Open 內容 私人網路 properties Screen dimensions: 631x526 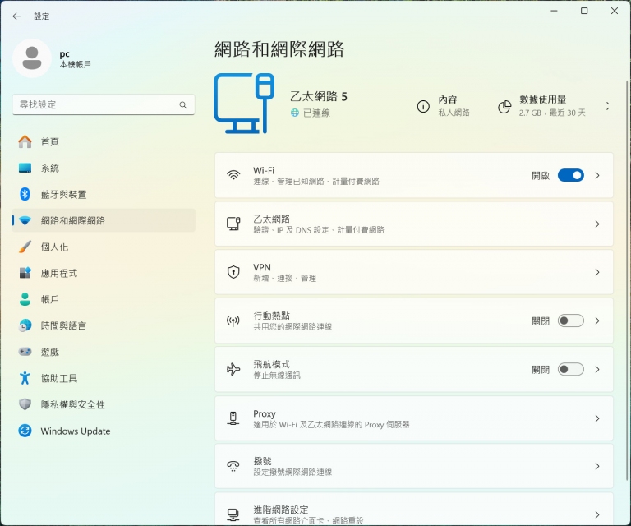click(x=444, y=106)
